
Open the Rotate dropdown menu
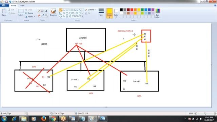30,17
